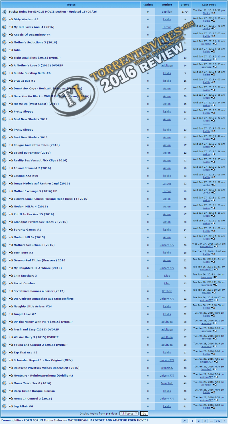
Task: Click view-latest-post icon in Leg Affair #6 row
Action: pos(212,408)
